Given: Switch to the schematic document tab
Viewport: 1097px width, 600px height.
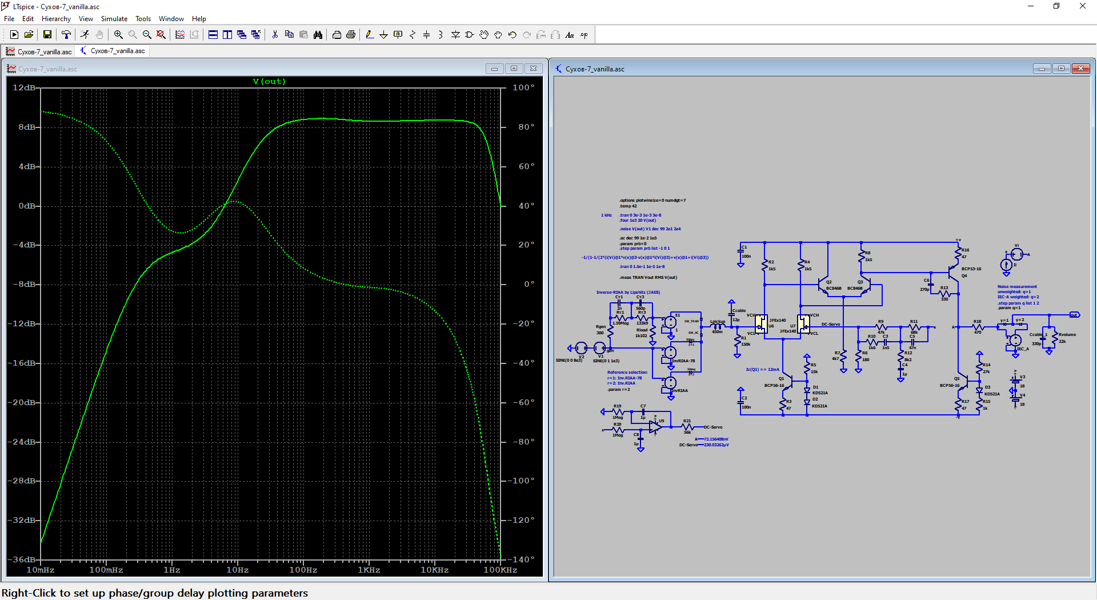Looking at the screenshot, I should [x=113, y=51].
